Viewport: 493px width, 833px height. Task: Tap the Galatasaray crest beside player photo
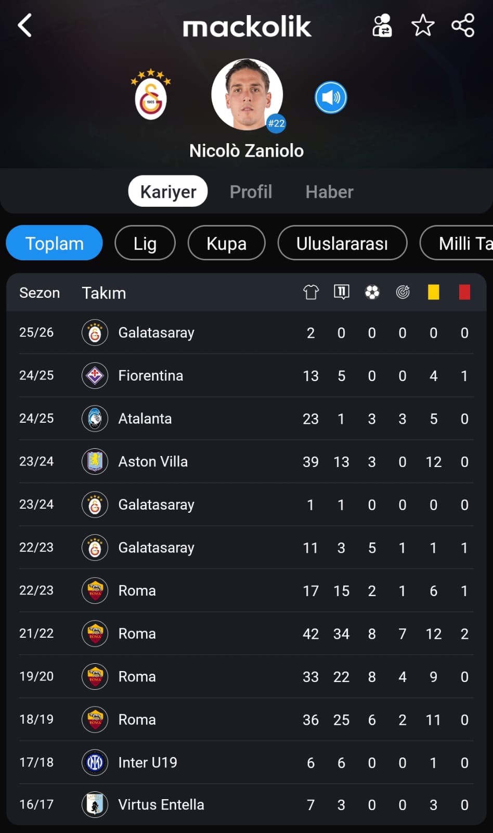[x=151, y=95]
